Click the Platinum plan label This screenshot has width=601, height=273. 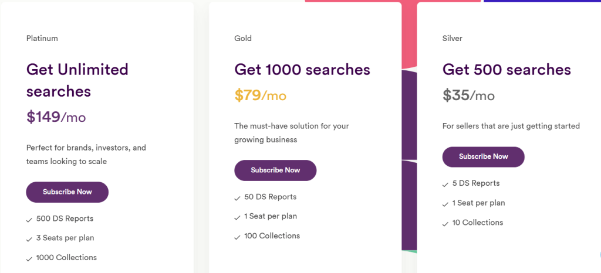click(42, 38)
